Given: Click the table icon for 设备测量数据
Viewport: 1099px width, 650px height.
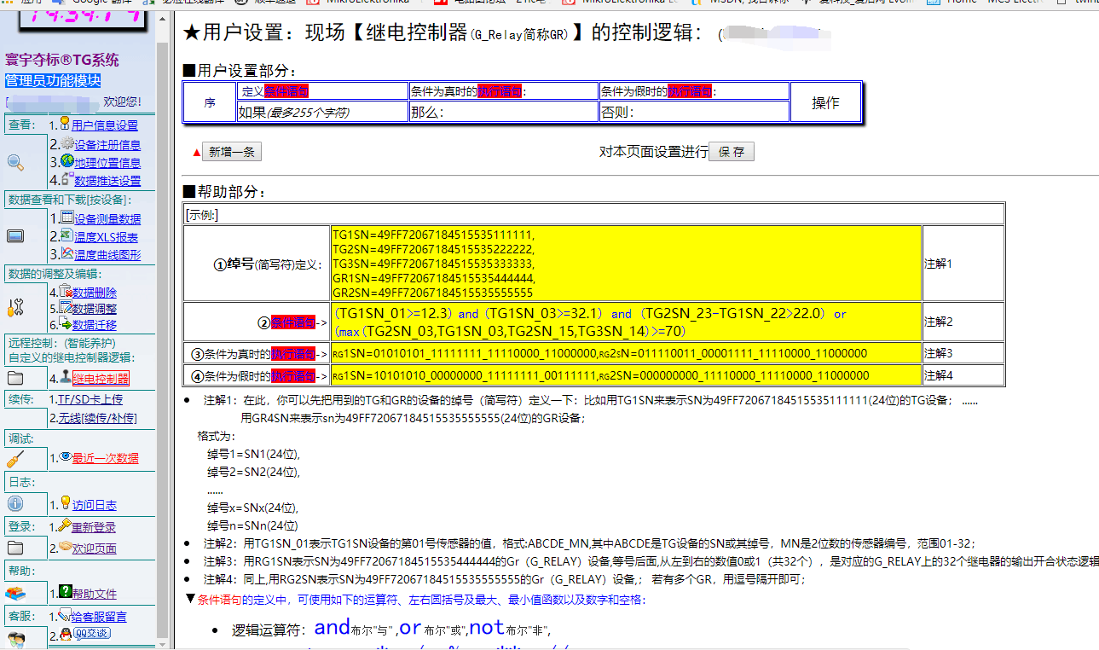Looking at the screenshot, I should pyautogui.click(x=67, y=218).
